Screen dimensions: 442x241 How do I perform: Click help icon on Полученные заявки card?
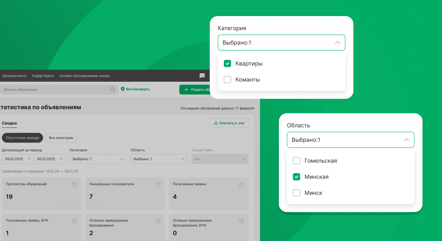(242, 184)
